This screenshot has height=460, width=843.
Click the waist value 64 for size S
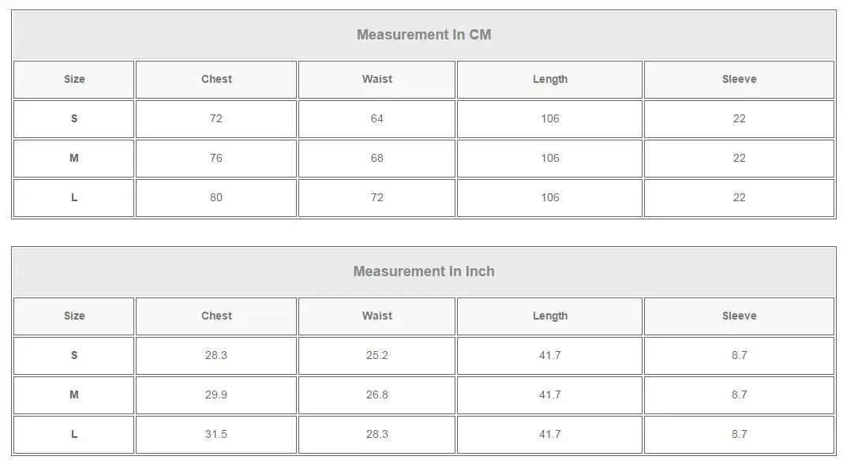pyautogui.click(x=377, y=118)
